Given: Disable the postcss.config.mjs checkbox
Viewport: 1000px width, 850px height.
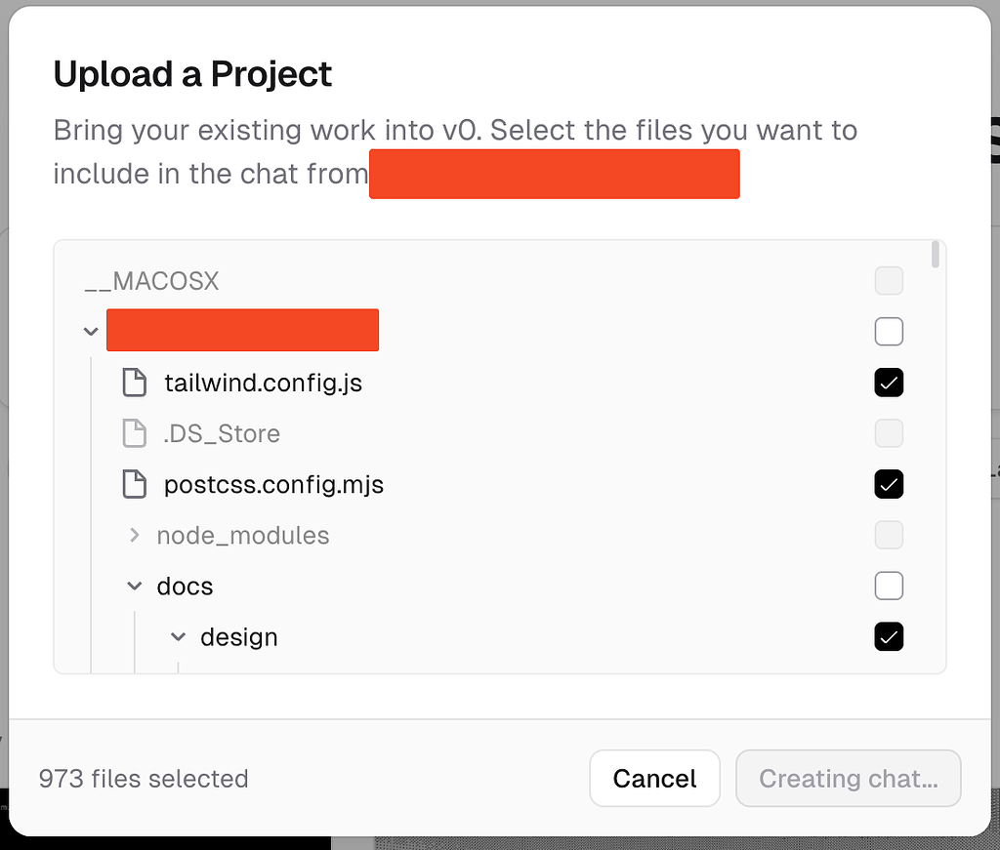Looking at the screenshot, I should [x=889, y=484].
